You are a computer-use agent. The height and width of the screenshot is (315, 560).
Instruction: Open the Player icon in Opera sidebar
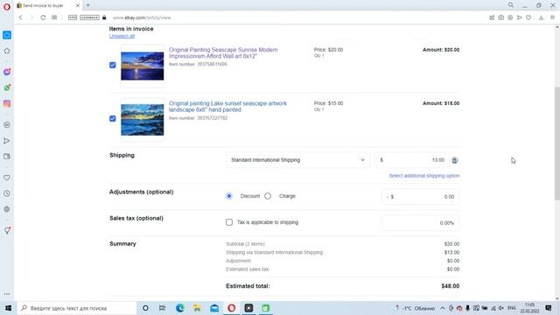(7, 124)
